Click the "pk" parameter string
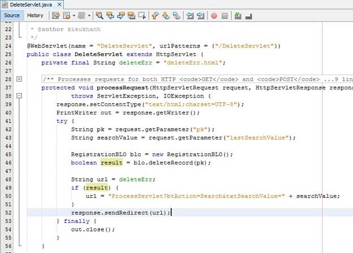The height and width of the screenshot is (253, 353). [x=200, y=129]
